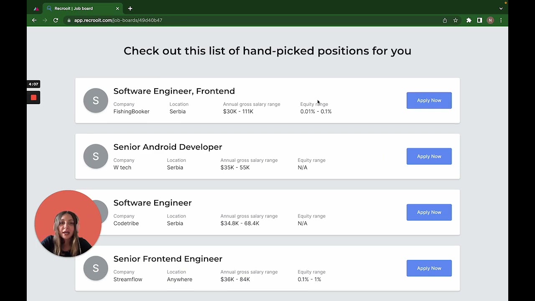Open the Software Engineer, Frontend job title
535x301 pixels.
174,91
